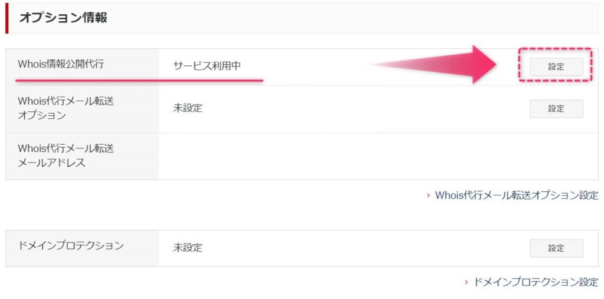This screenshot has width=604, height=299.
Task: Select 未設定 status in mail forwarding row
Action: [x=188, y=108]
